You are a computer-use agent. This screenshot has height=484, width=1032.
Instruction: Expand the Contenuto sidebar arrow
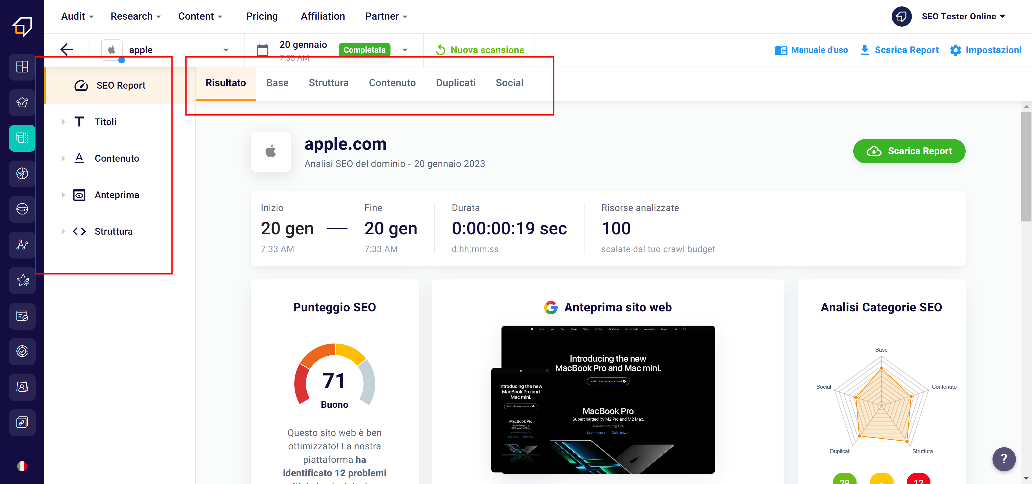[x=63, y=158]
